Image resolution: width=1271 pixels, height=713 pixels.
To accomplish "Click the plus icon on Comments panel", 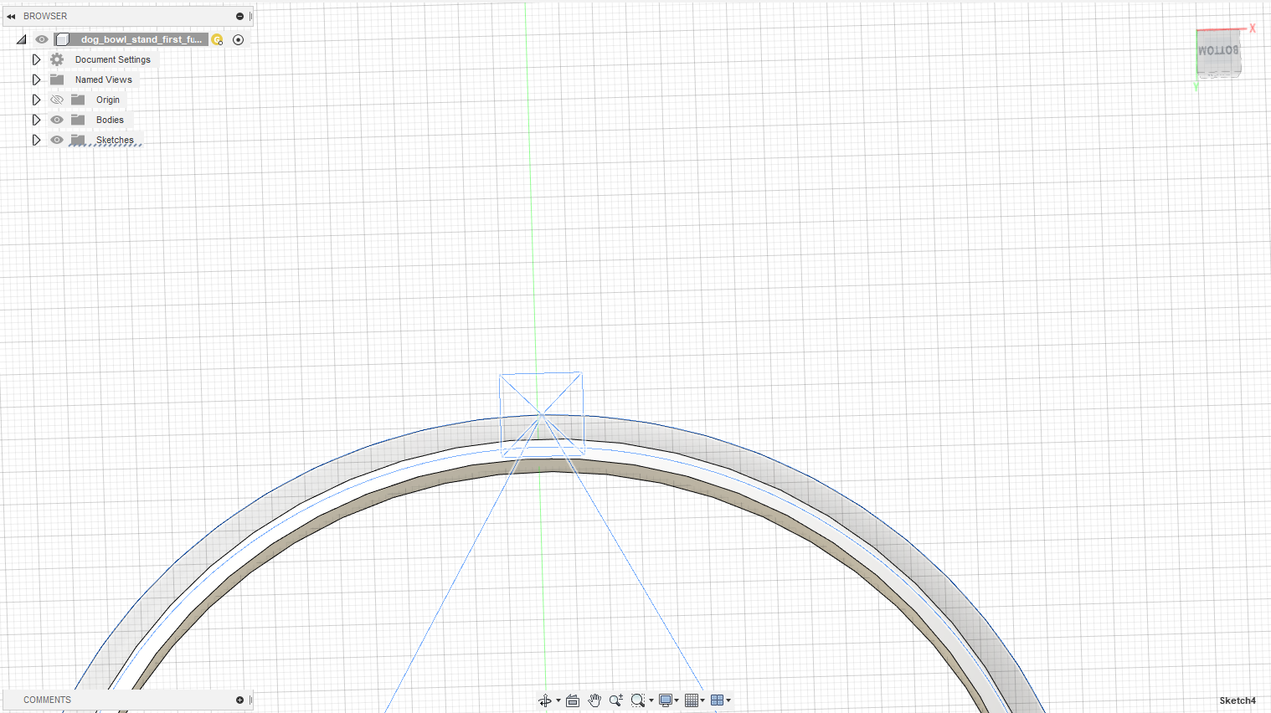I will (x=239, y=700).
